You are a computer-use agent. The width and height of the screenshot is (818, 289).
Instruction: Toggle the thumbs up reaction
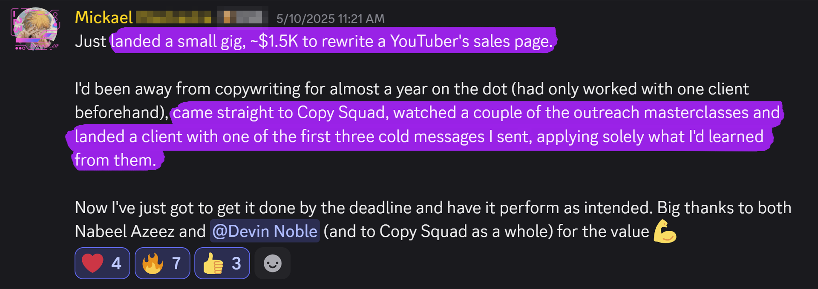tap(222, 263)
